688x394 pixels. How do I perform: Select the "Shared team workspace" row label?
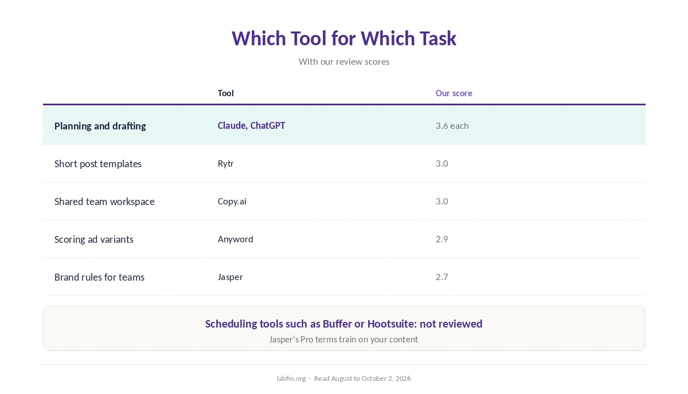coord(104,202)
